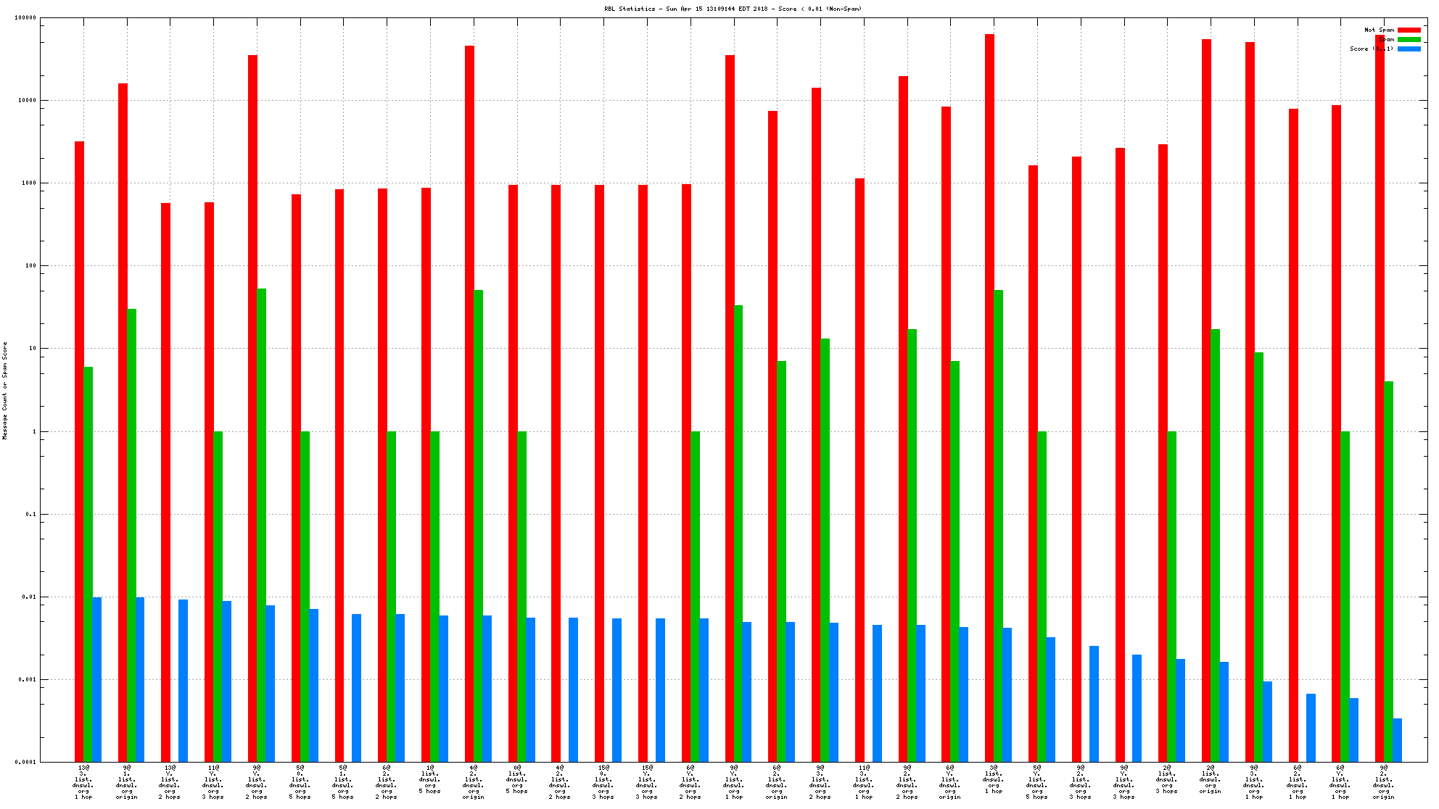
Task: Click the 2@list.dnswl.org origin x-axis label
Action: pyautogui.click(x=1211, y=779)
